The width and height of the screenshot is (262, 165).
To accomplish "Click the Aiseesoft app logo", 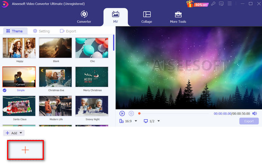I will pos(5,4).
